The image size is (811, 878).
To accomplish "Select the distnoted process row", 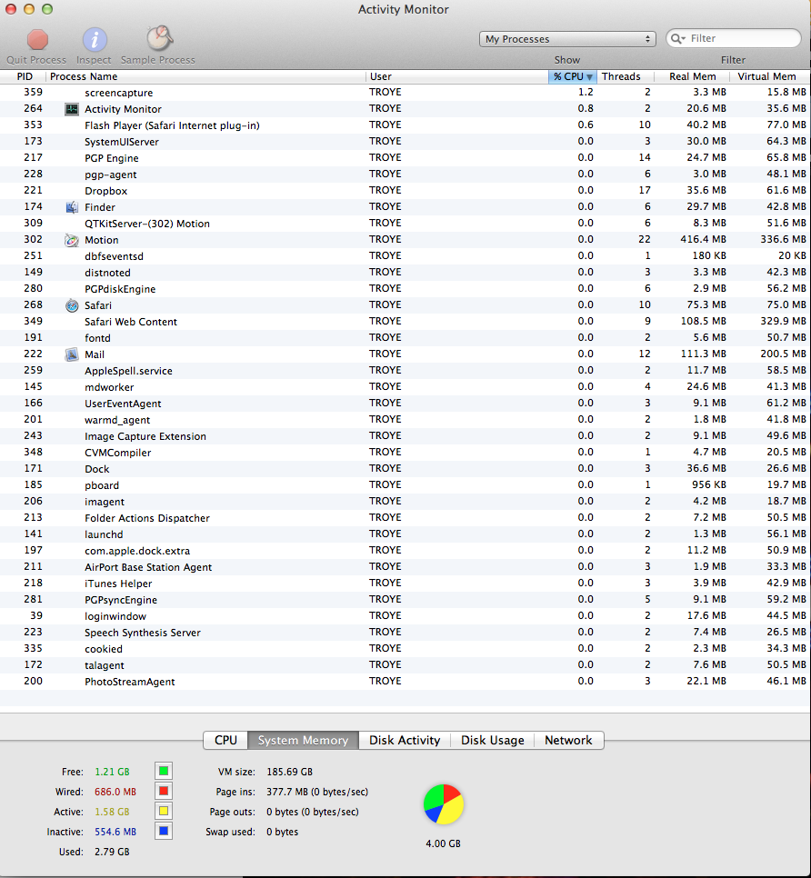I will point(405,273).
